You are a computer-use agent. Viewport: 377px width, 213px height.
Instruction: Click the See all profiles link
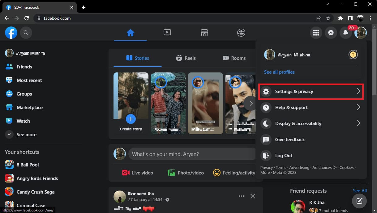[279, 72]
